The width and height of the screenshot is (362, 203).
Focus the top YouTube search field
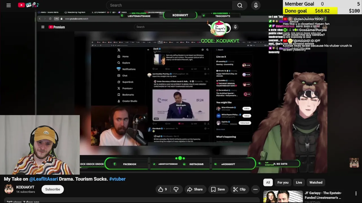[169, 5]
